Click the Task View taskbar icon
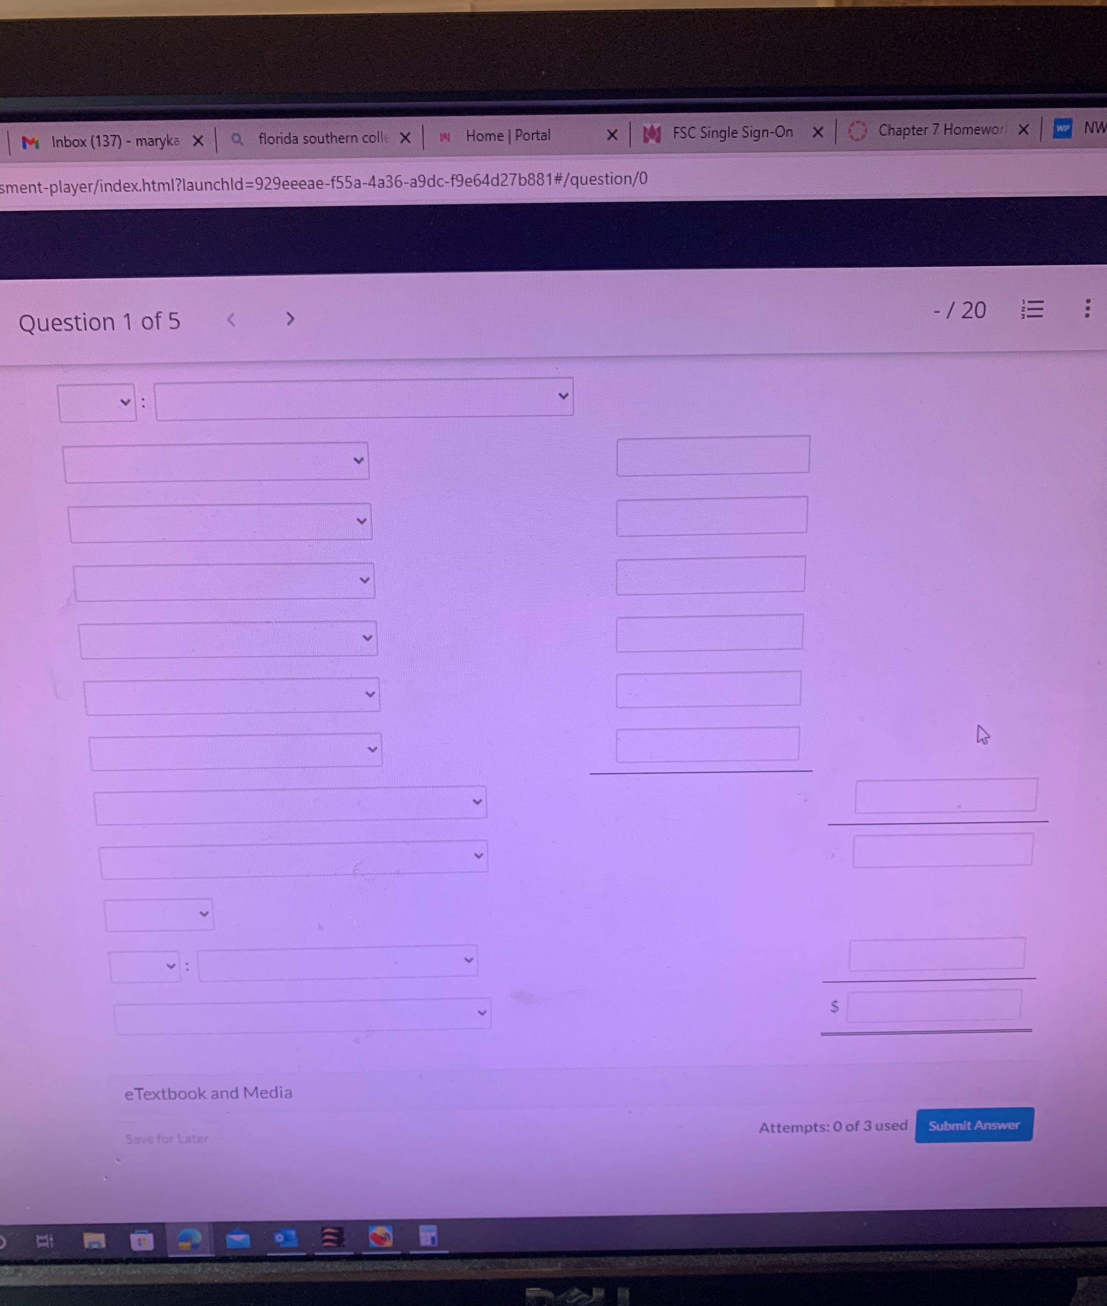 45,1241
